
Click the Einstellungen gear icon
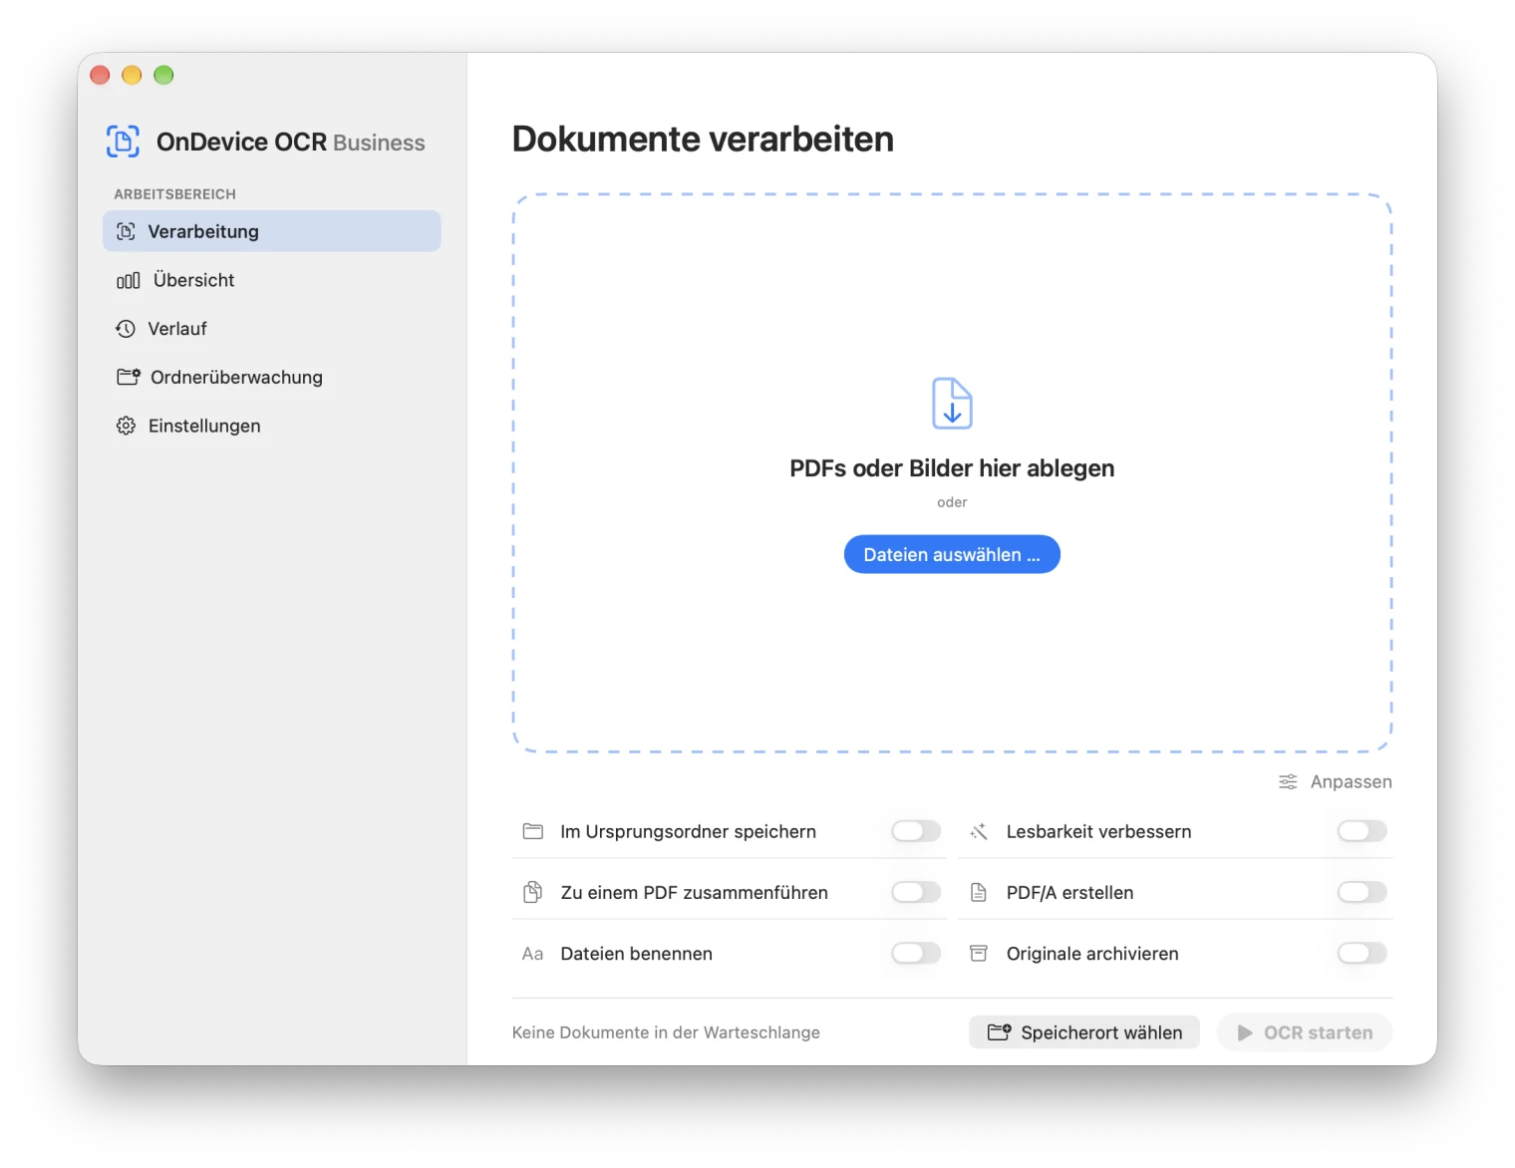[x=126, y=426]
